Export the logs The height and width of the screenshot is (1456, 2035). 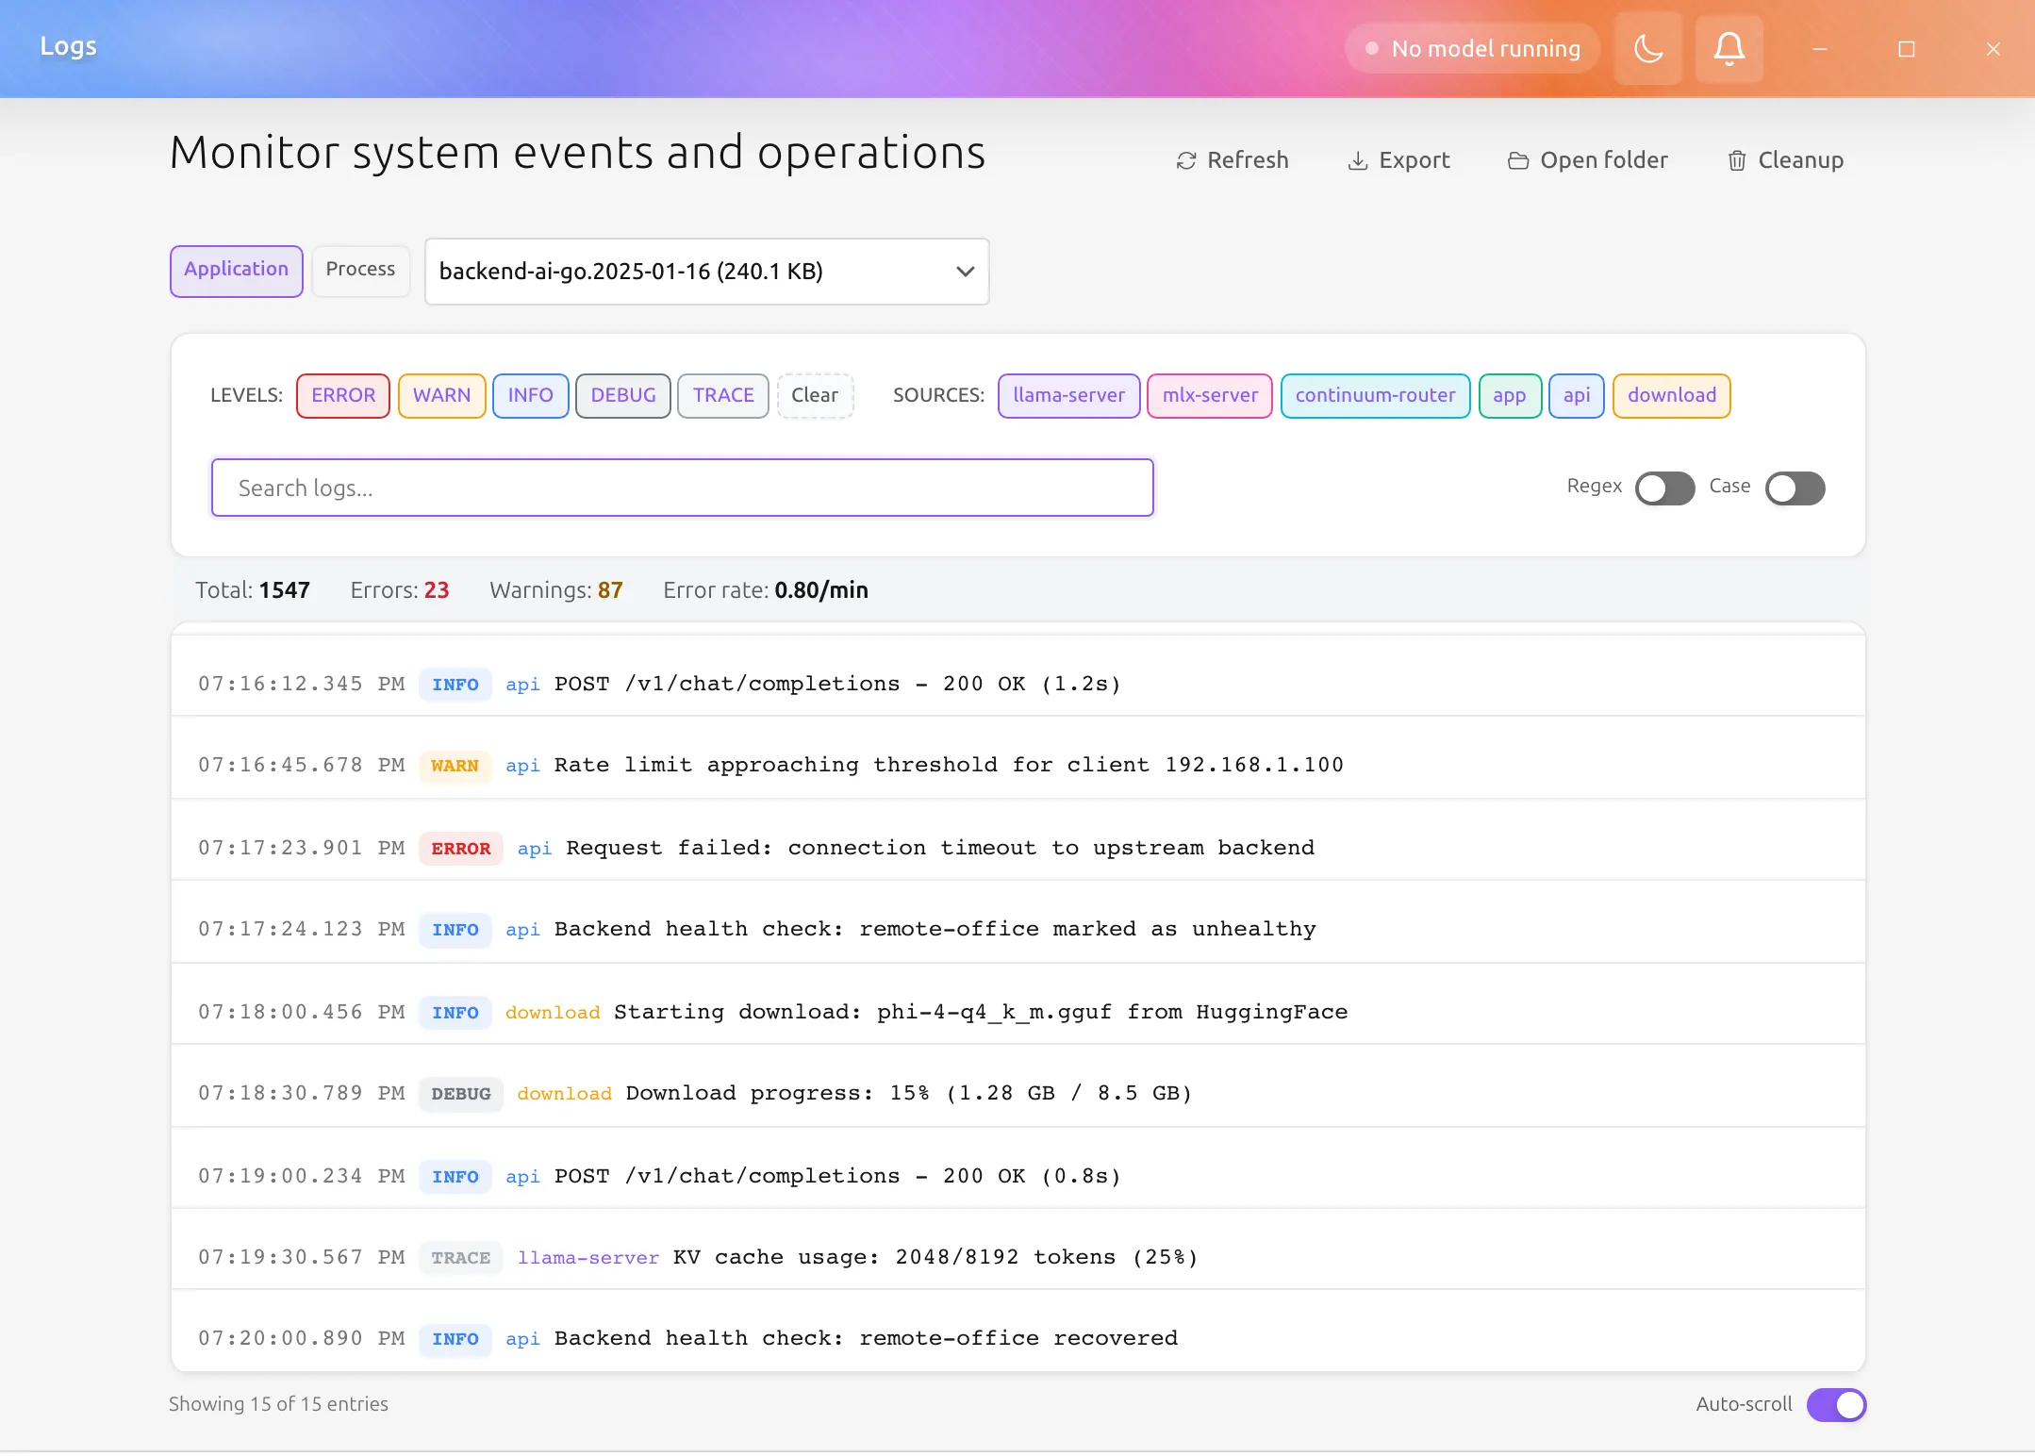tap(1398, 160)
